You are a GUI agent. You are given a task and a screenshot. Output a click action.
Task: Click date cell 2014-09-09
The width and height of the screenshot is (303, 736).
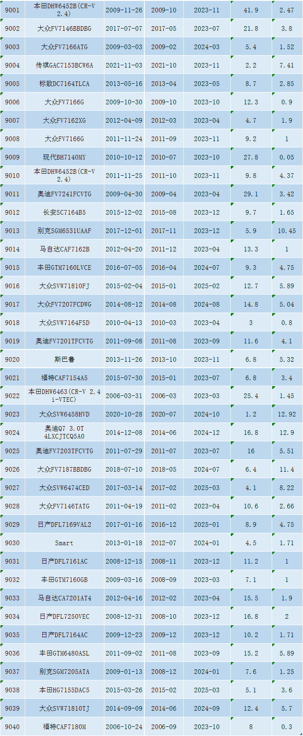[124, 708]
